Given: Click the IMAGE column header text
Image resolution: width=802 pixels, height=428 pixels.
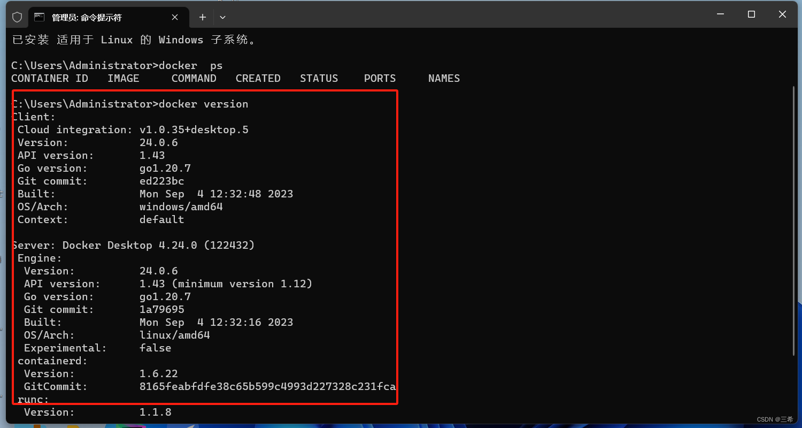Looking at the screenshot, I should (124, 78).
